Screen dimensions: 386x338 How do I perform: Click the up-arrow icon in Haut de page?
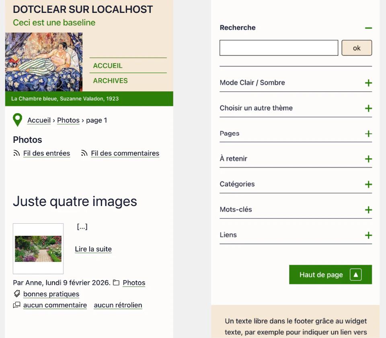point(355,275)
